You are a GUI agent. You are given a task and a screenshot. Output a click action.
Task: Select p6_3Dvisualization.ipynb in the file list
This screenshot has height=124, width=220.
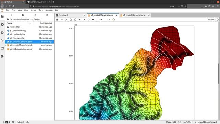tap(30, 49)
